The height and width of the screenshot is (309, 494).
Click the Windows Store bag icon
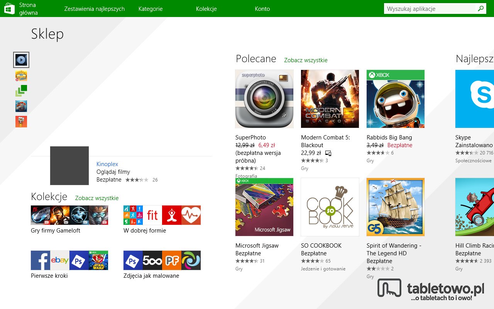[9, 8]
